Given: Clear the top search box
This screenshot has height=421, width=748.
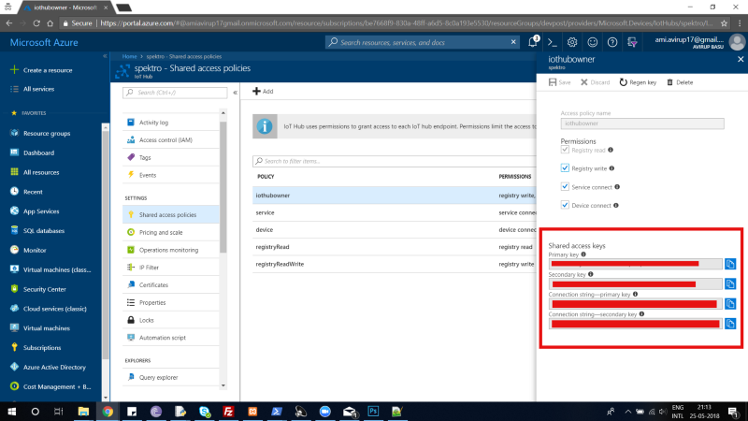Looking at the screenshot, I should [x=513, y=42].
